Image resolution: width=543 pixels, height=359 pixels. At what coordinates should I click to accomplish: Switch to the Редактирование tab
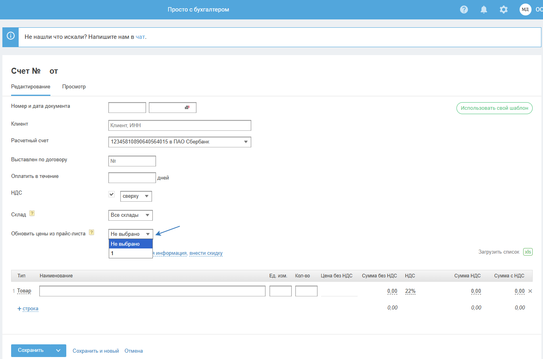coord(31,86)
